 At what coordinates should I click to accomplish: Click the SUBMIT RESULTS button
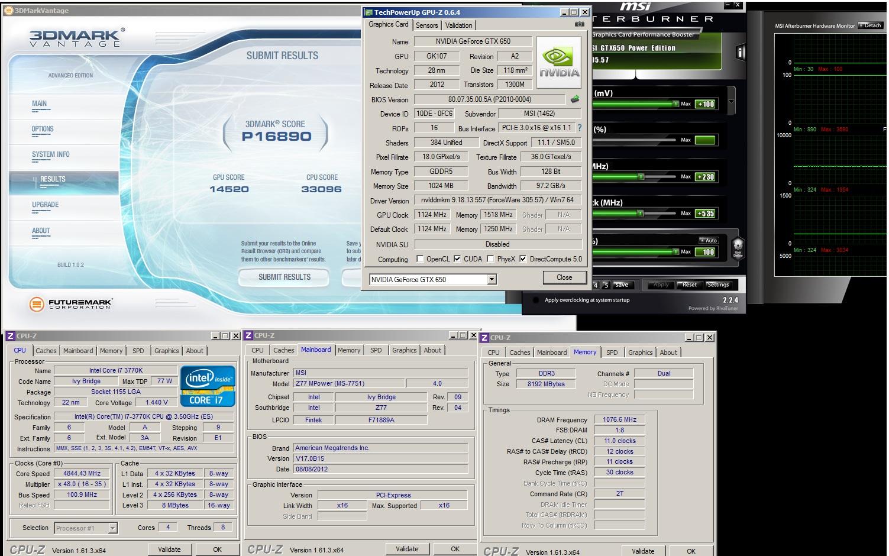[x=285, y=277]
